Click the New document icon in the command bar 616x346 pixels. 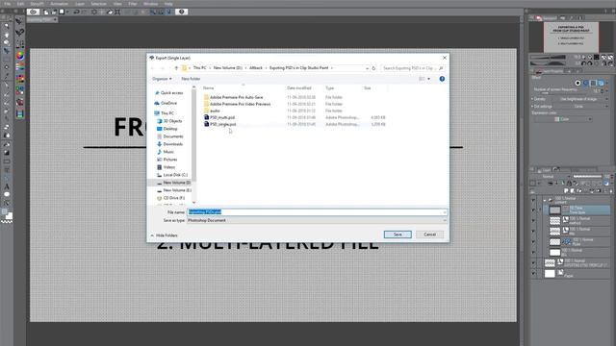point(46,12)
